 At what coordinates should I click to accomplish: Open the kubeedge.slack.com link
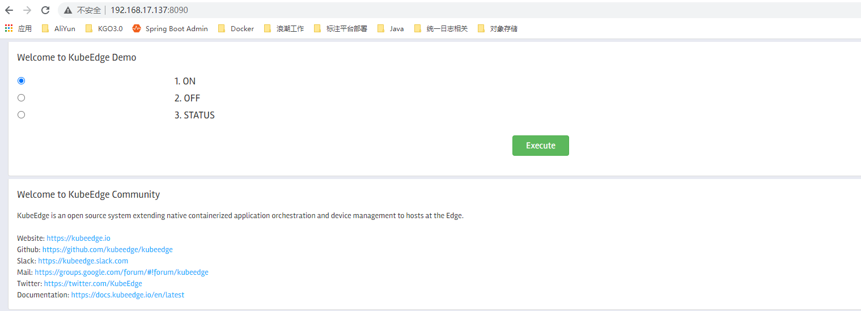pos(83,261)
